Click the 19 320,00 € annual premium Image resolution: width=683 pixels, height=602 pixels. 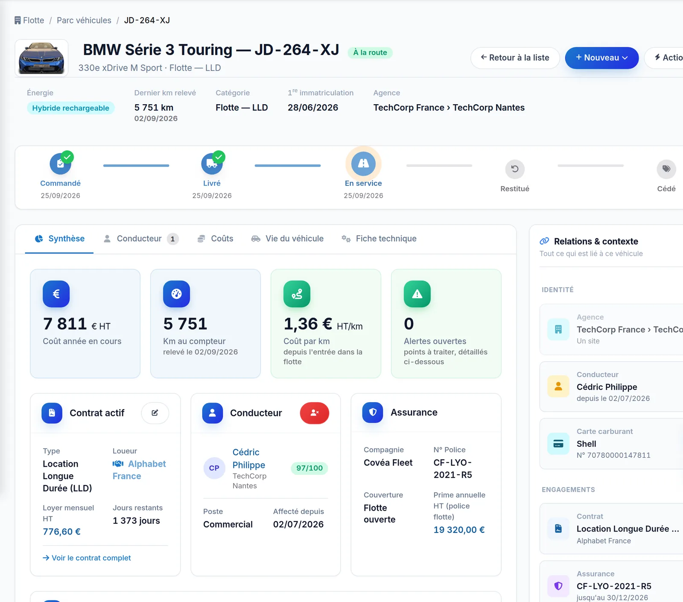[x=459, y=530]
